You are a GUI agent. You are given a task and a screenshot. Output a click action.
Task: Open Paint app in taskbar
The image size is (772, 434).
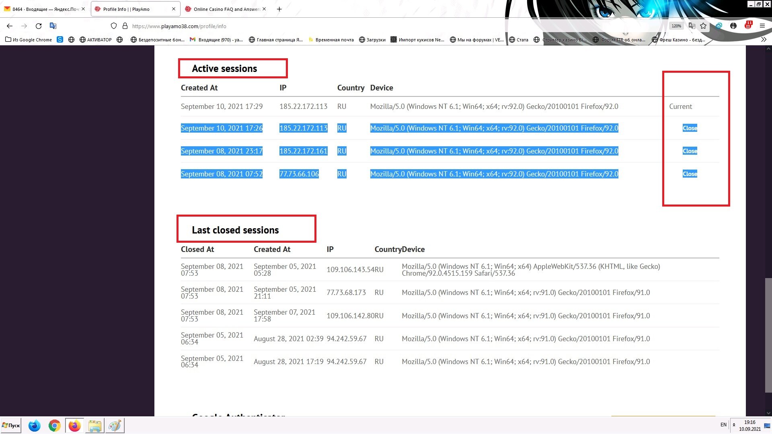[x=115, y=426]
